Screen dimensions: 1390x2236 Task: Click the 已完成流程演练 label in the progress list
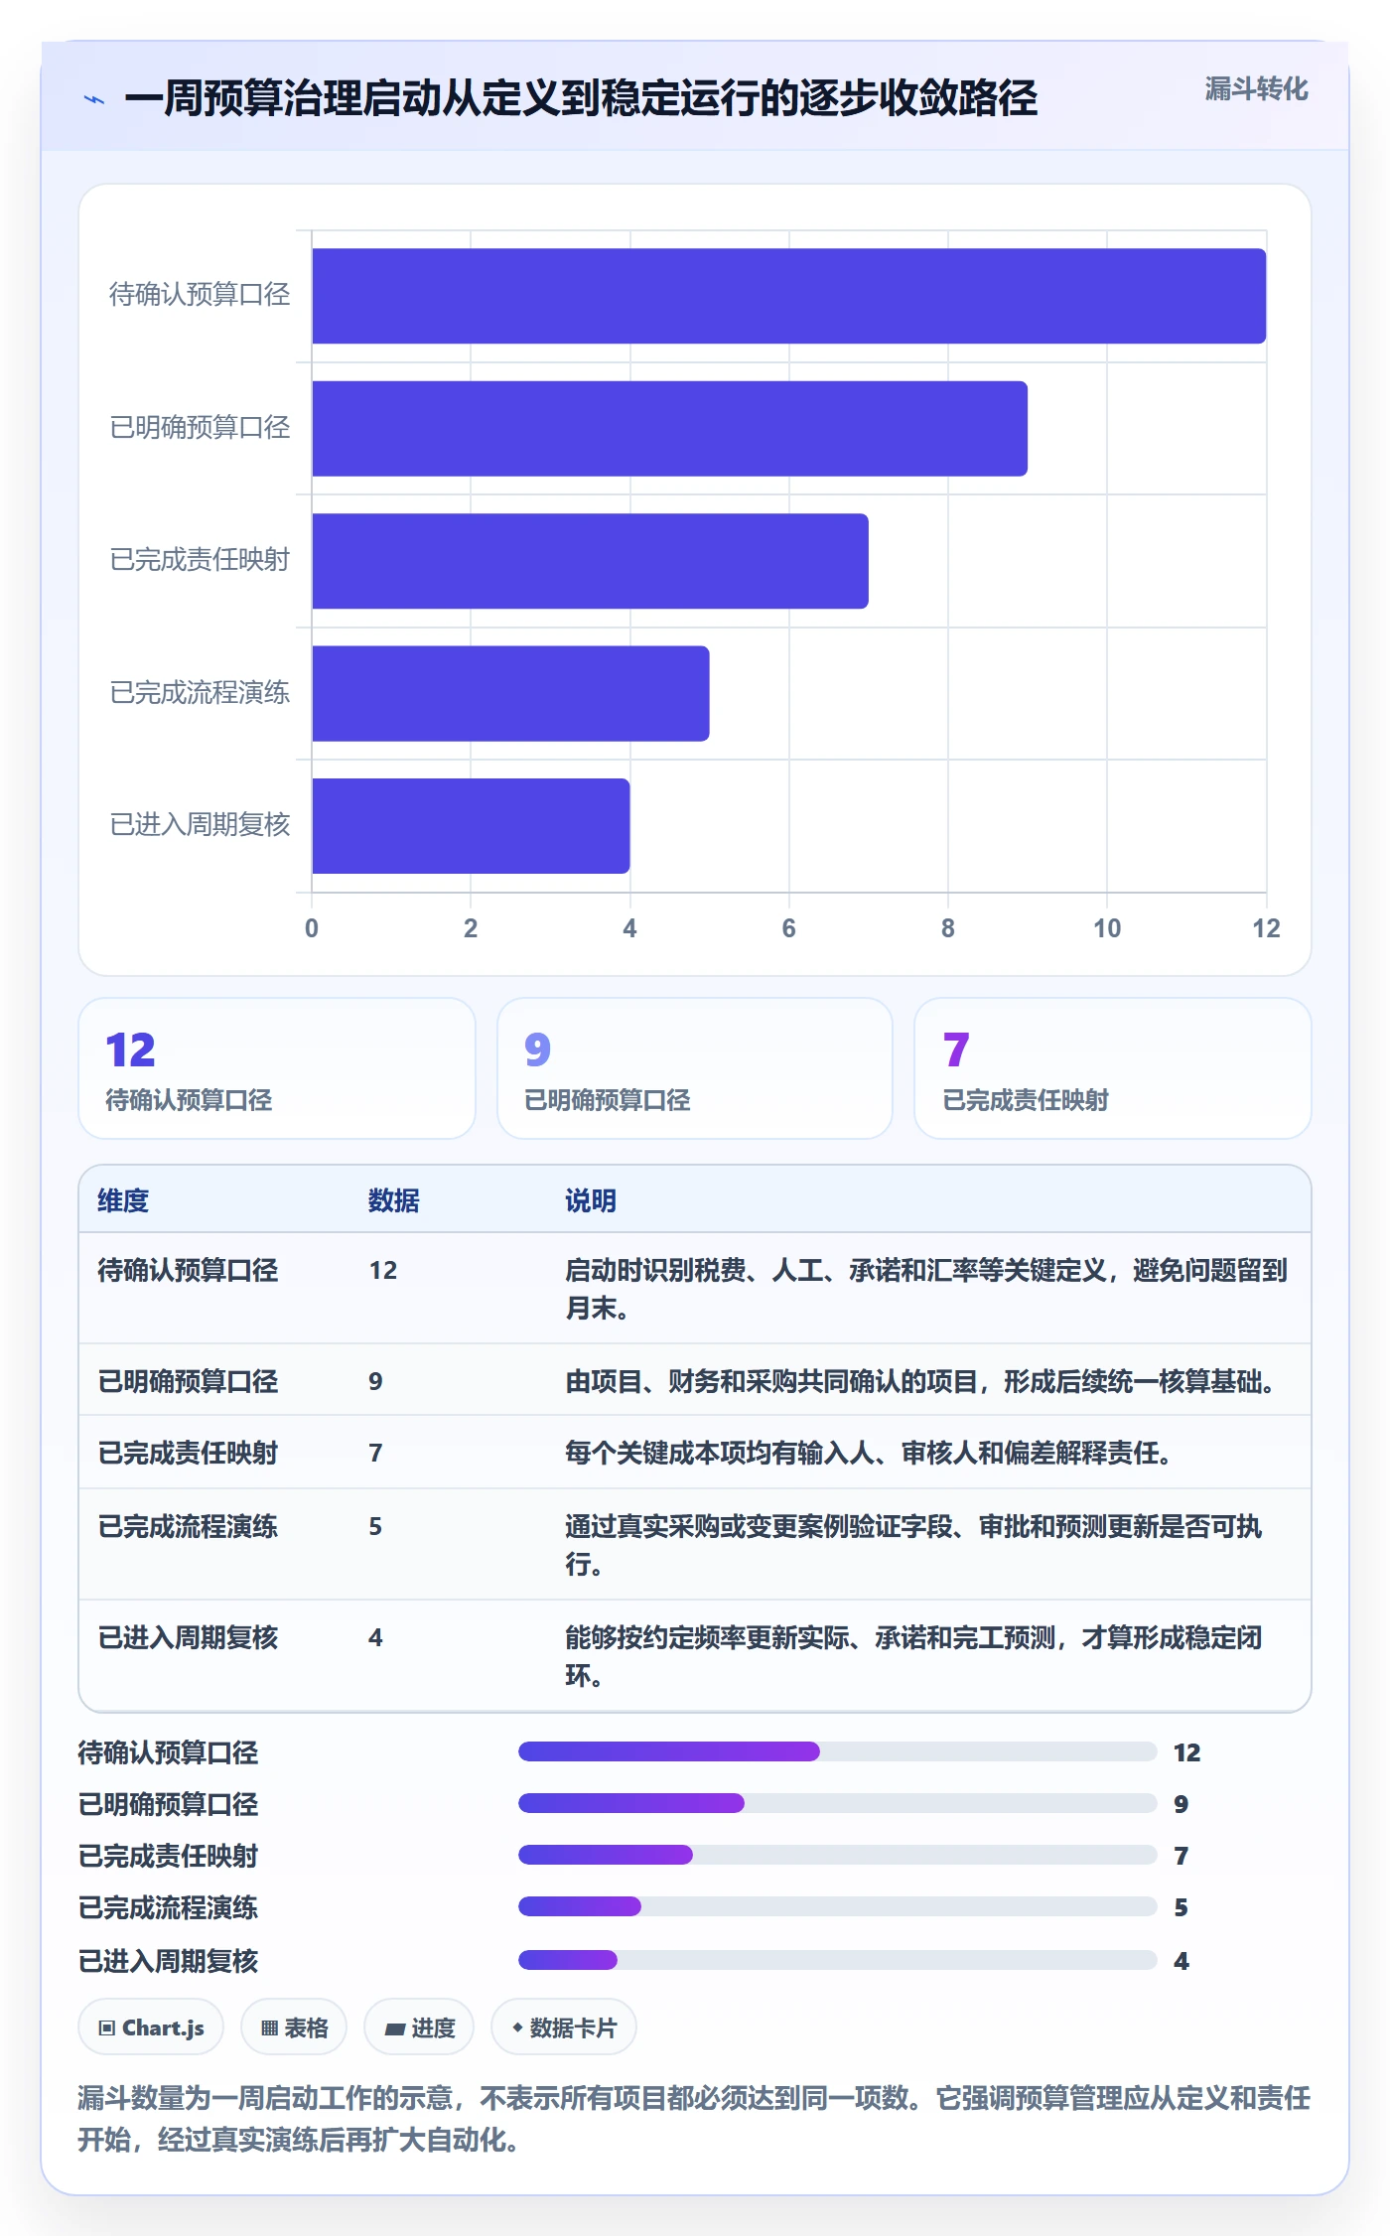coord(168,1907)
